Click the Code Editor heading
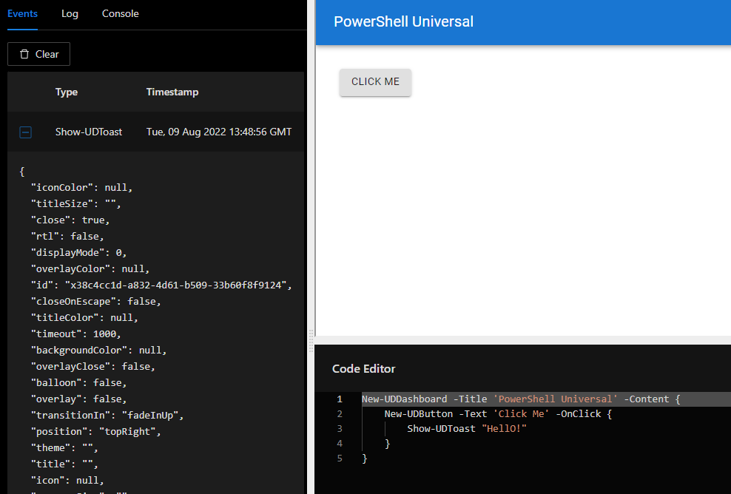The width and height of the screenshot is (731, 494). pos(364,369)
